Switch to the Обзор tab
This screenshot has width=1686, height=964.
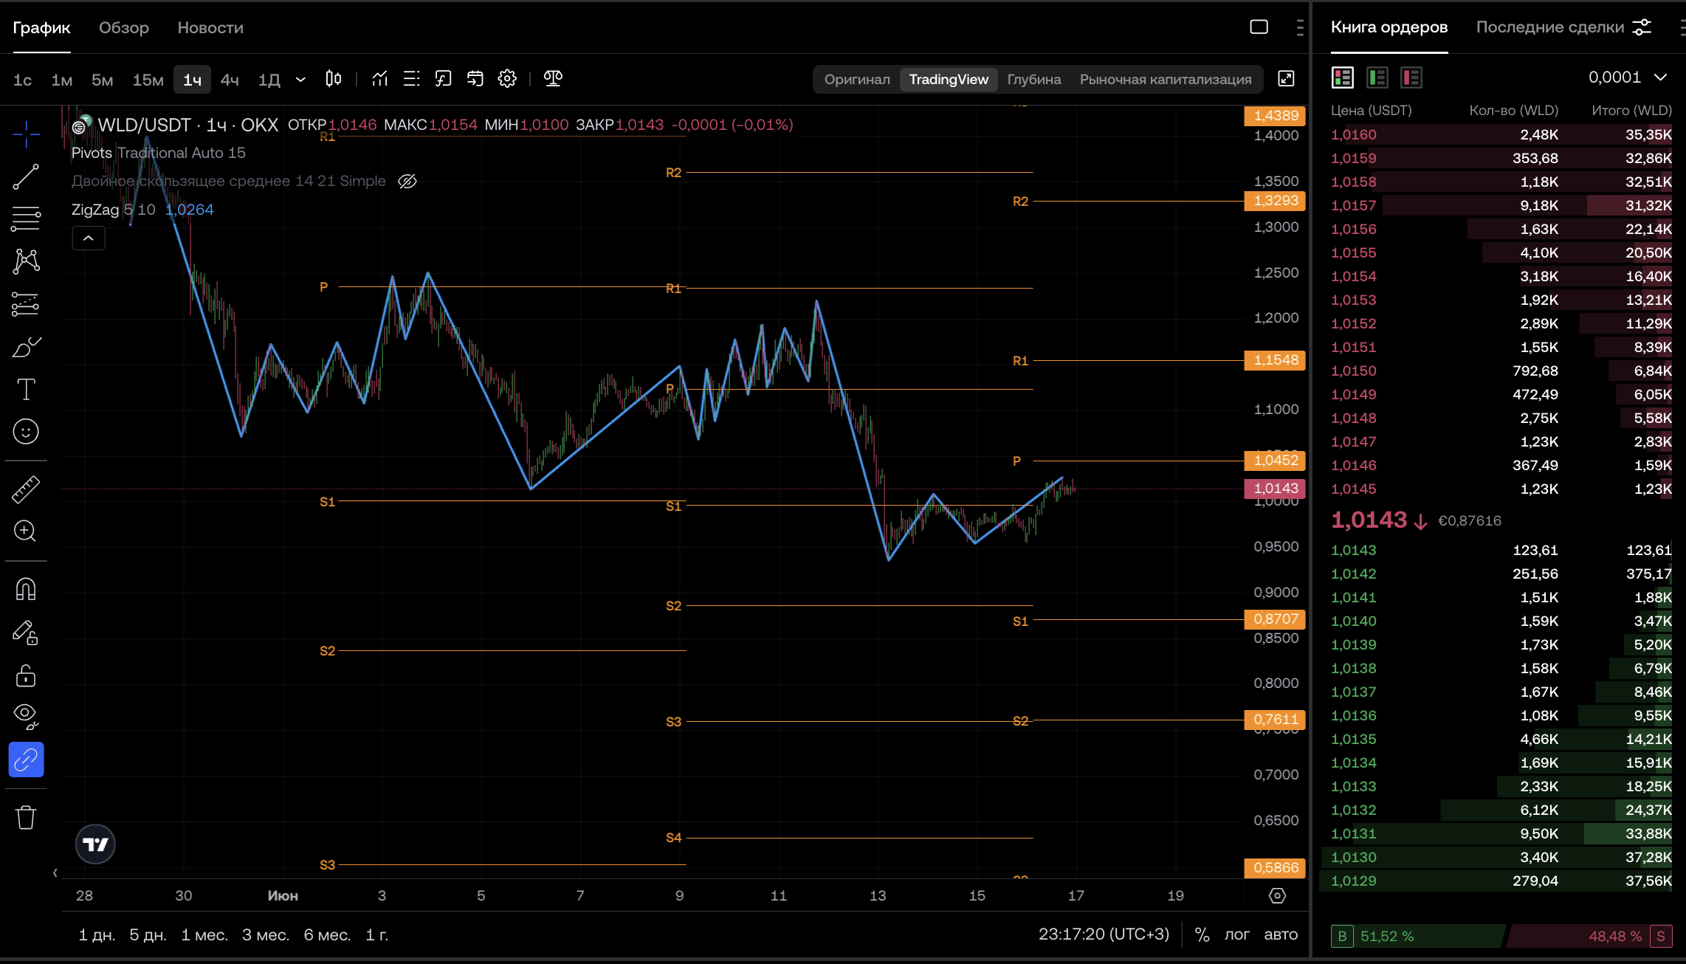[x=124, y=27]
